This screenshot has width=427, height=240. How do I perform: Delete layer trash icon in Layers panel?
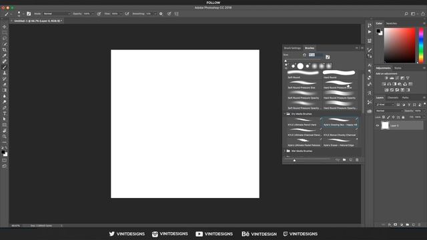point(420,225)
